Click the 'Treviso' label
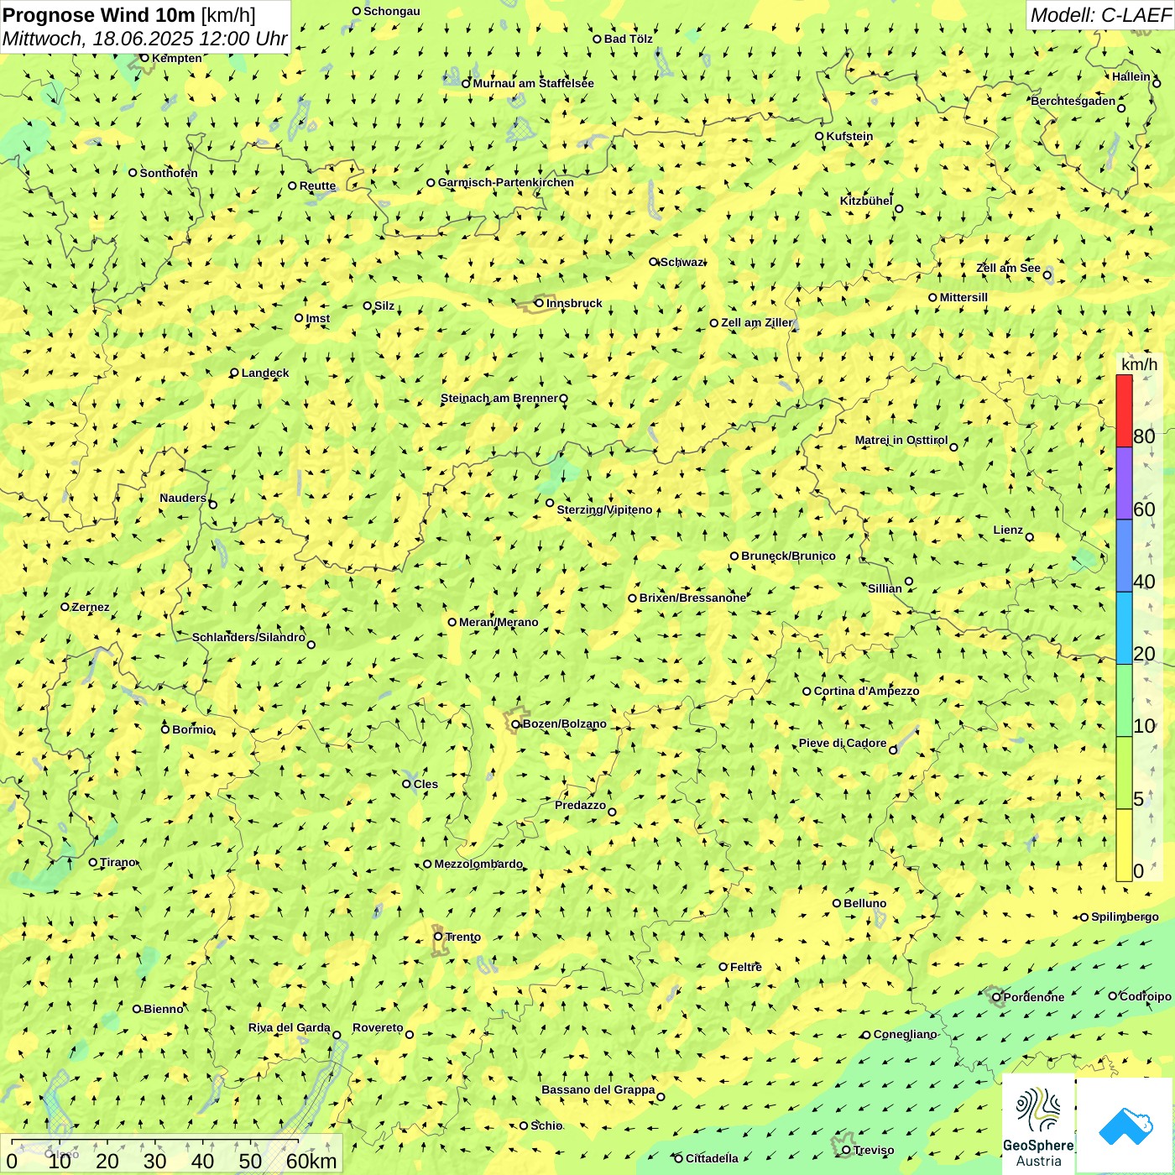Screen dimensions: 1175x1175 tap(874, 1150)
